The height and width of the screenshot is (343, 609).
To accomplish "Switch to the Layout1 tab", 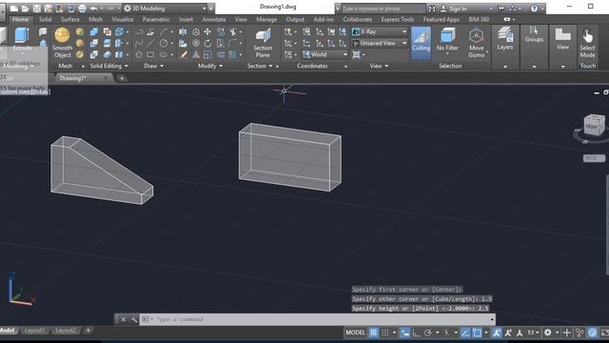I will (34, 331).
